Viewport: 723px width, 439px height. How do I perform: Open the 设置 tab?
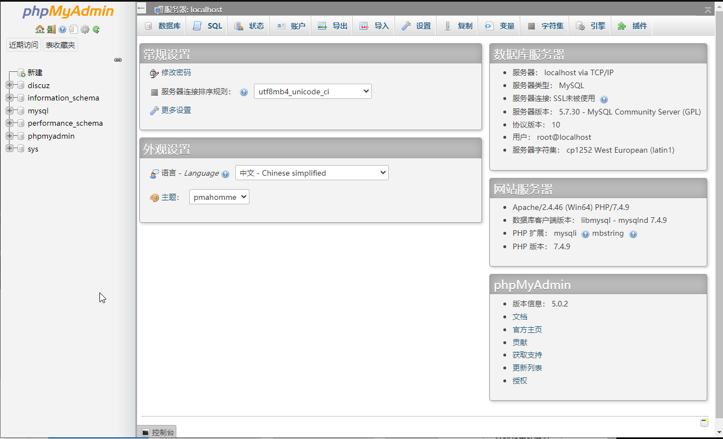tap(416, 26)
